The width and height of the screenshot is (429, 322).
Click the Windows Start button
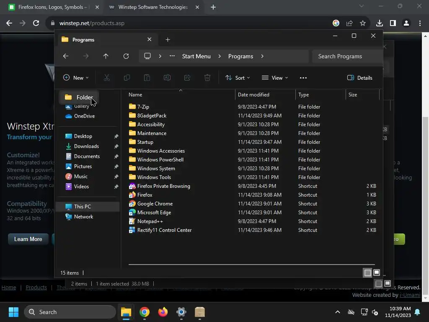[13, 312]
